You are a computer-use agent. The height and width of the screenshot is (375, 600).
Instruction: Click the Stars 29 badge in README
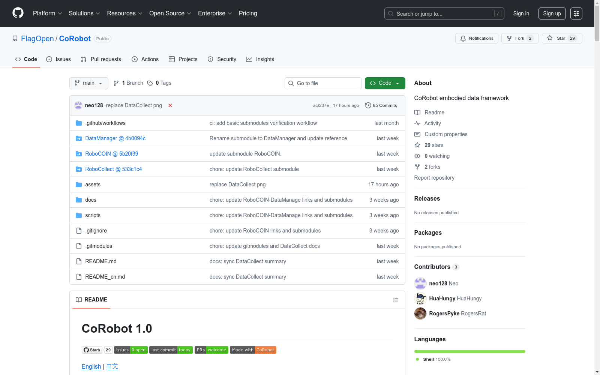pyautogui.click(x=97, y=350)
